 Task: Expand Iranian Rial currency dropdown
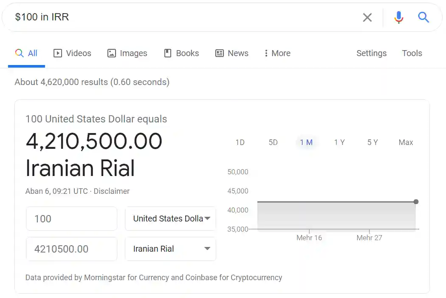170,249
